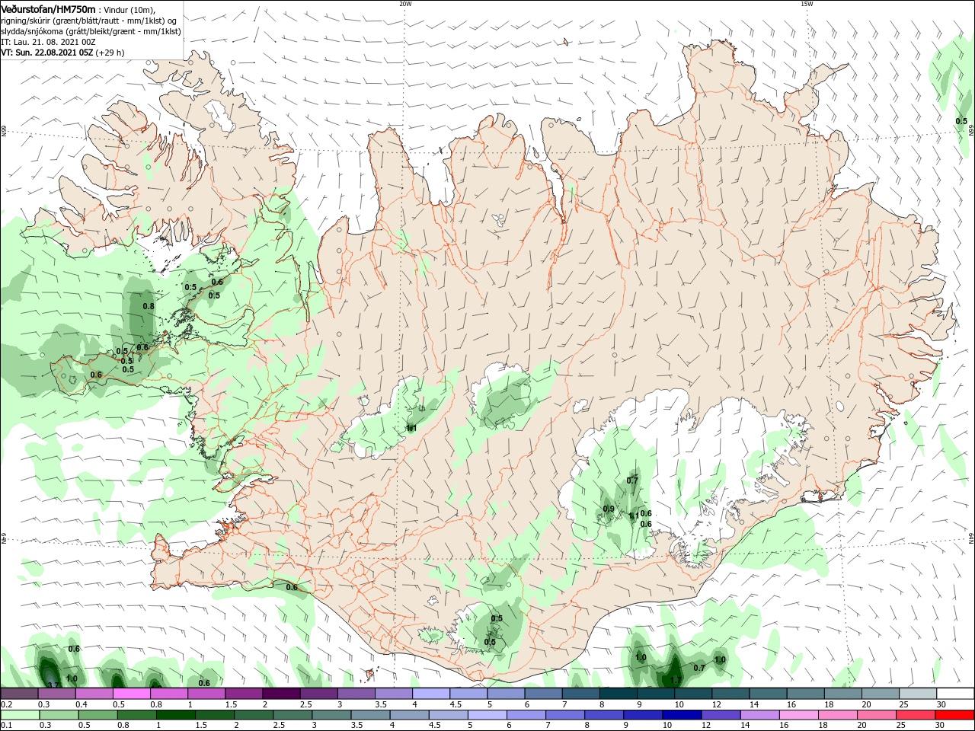The image size is (975, 731).
Task: Click the 0.7 value on western Vatnajökull
Action: (x=632, y=480)
